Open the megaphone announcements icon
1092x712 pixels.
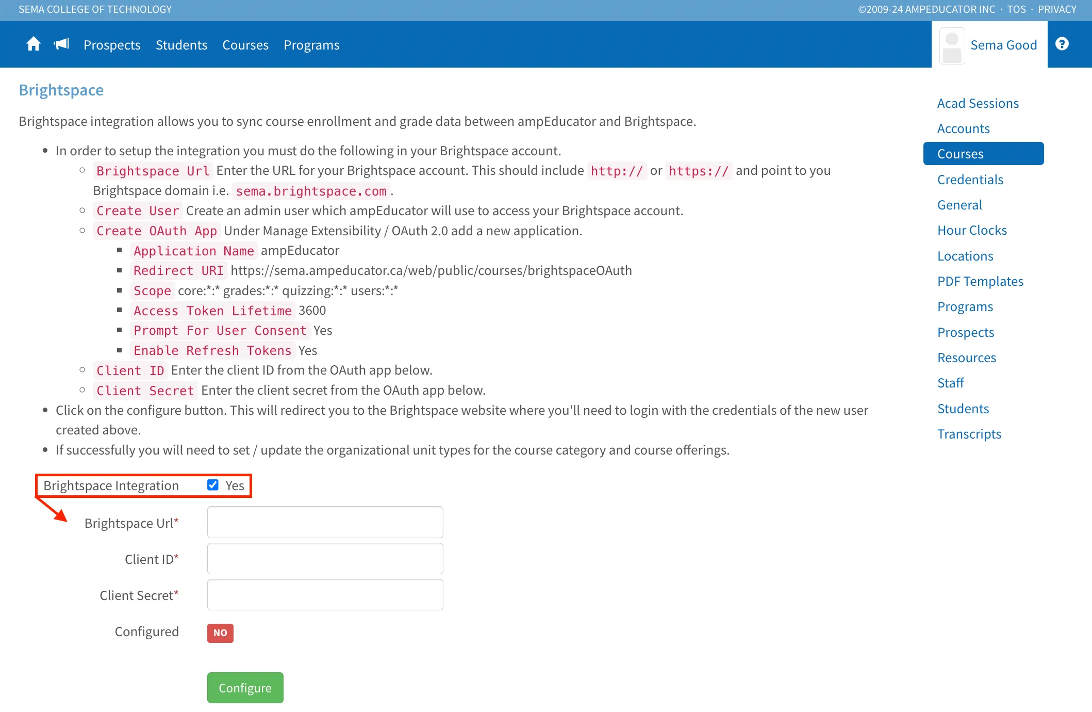click(61, 44)
